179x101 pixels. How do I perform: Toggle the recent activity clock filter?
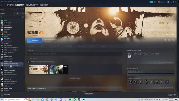20,13
